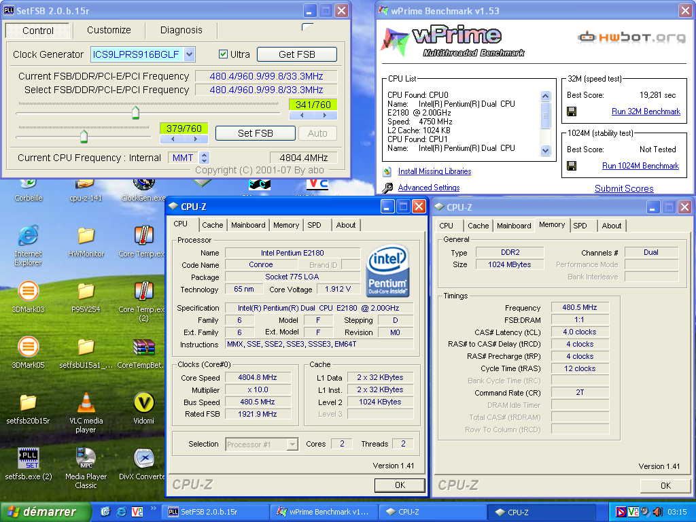This screenshot has width=696, height=522.
Task: Switch to the Diagnosis tab in SetFSB
Action: tap(181, 30)
